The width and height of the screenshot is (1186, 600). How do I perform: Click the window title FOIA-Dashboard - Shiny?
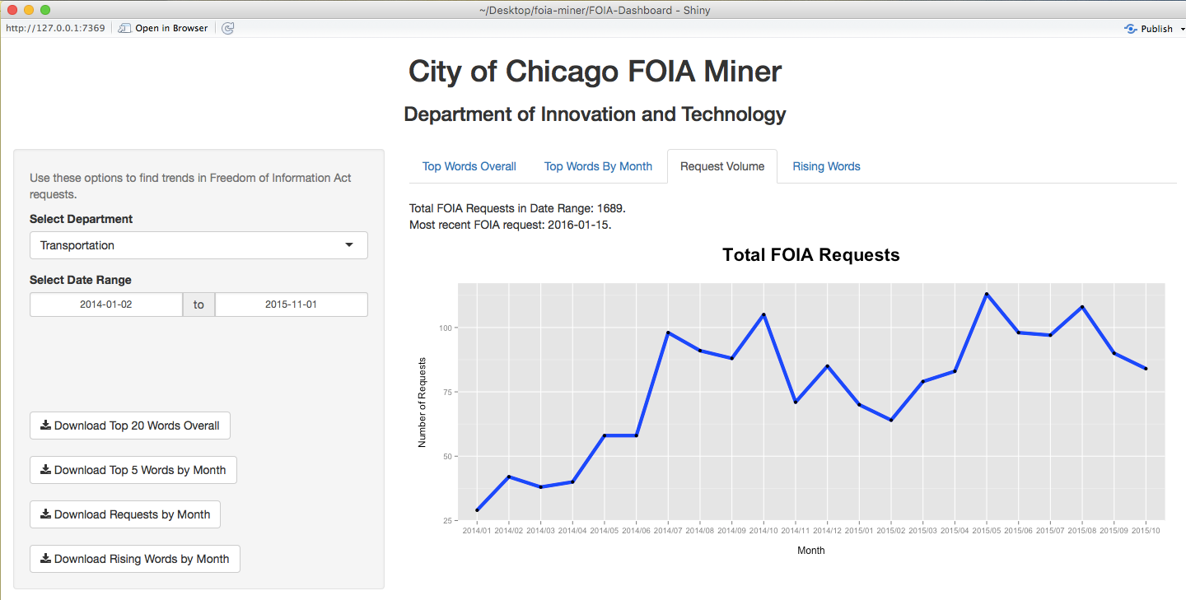(595, 10)
